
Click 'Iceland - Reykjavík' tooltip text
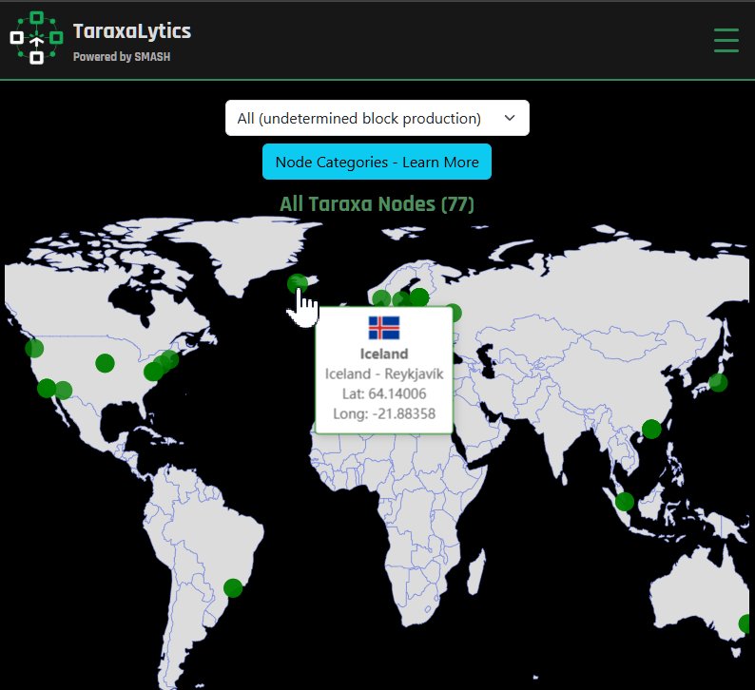coord(384,374)
